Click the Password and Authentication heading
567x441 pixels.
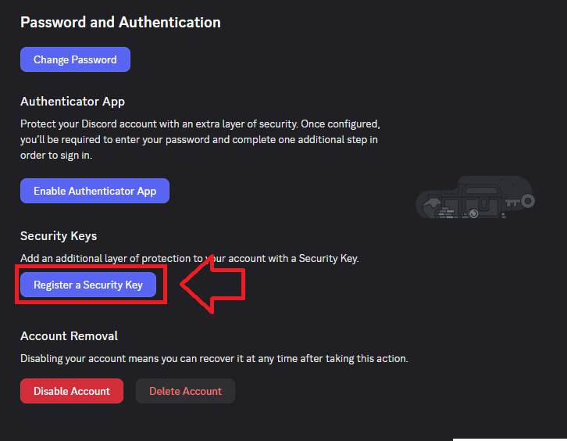[120, 22]
